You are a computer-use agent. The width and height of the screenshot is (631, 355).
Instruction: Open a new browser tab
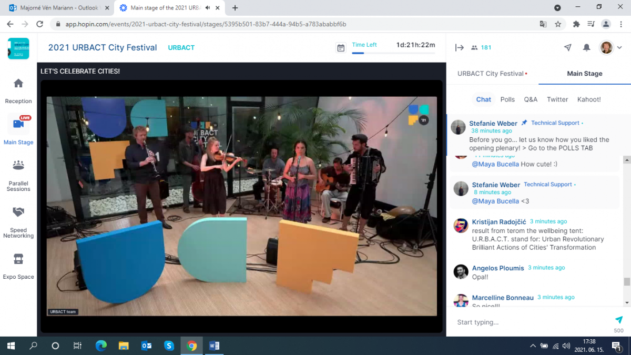(x=235, y=8)
